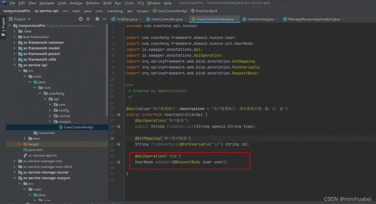Open the VCS menu

tap(141, 3)
